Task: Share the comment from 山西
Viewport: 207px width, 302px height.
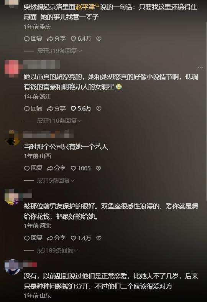Action: coord(56,168)
